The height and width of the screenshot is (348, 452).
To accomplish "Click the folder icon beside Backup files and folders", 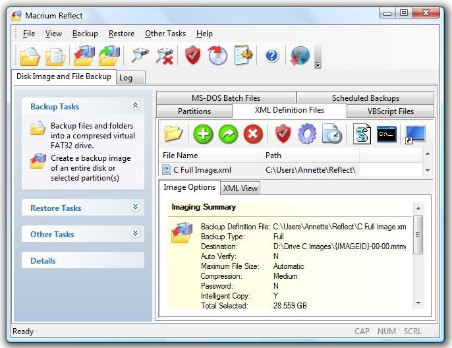I will click(38, 129).
